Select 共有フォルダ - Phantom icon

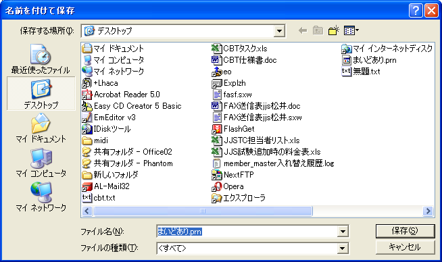(87, 163)
